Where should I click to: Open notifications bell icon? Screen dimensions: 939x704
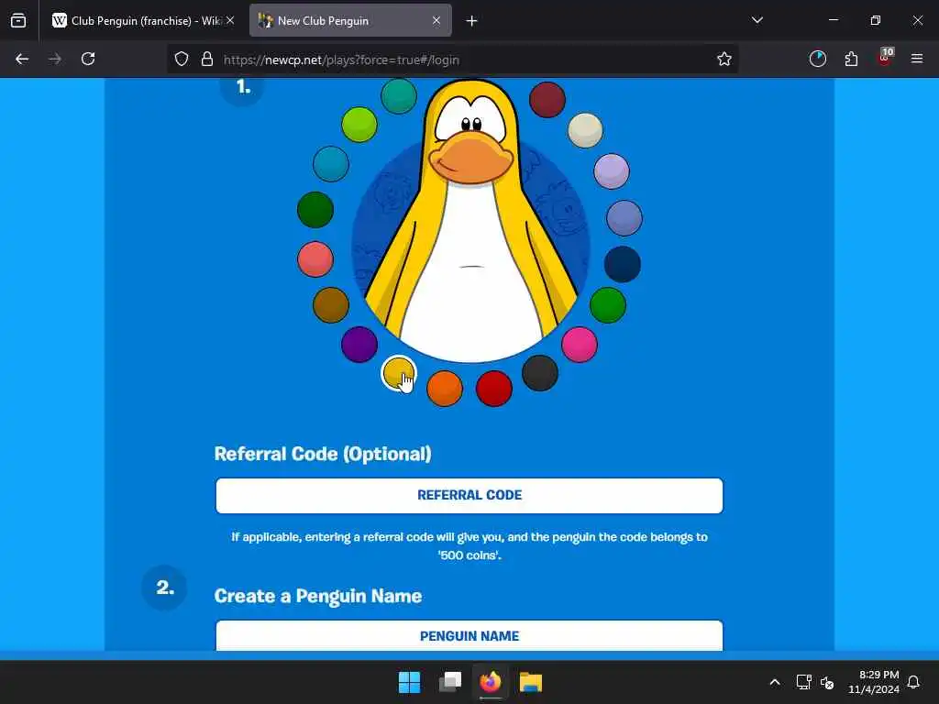pos(914,682)
